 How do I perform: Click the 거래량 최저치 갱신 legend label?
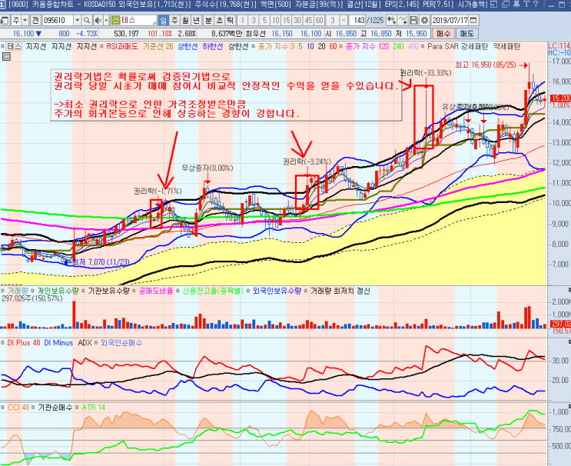[340, 291]
